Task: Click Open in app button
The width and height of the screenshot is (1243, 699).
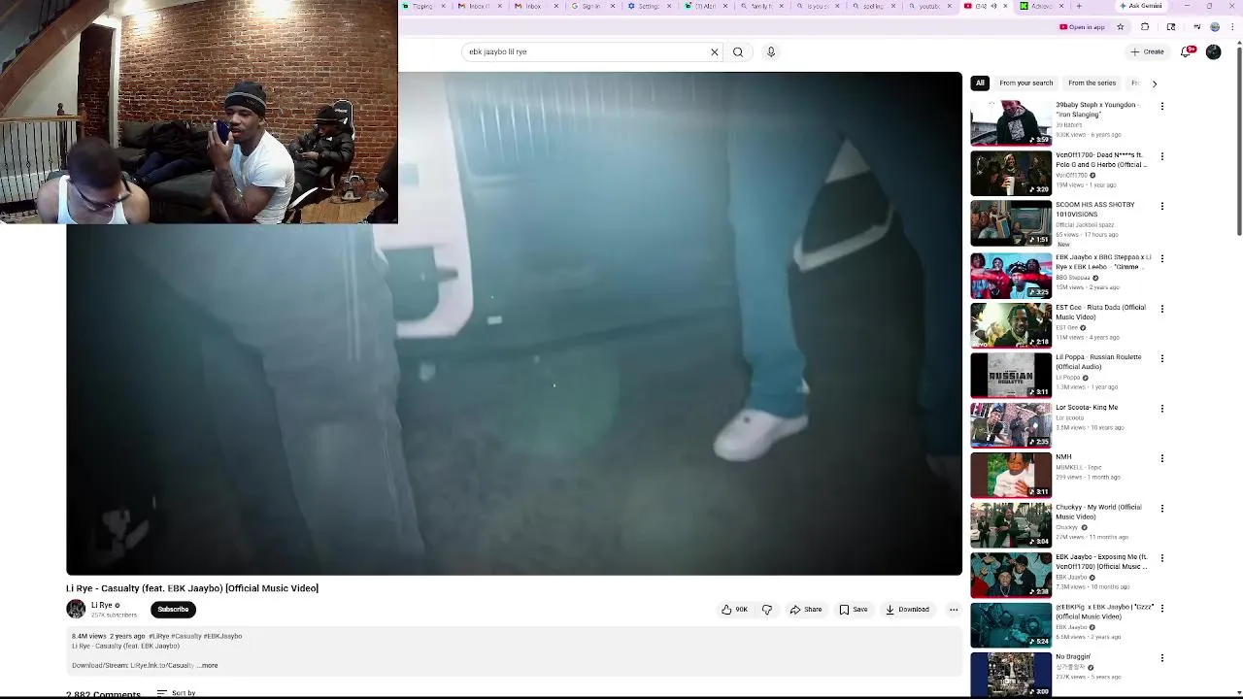Action: click(1083, 27)
